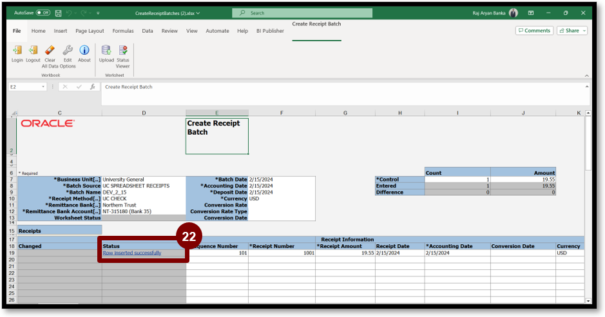Click the vertical scrollbar up arrow
Viewport: 605px width, 317px height.
pyautogui.click(x=588, y=113)
